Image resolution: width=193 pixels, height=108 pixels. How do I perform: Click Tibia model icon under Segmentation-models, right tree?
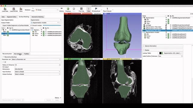(x=145, y=38)
